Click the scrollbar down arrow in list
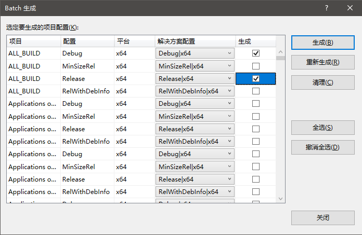362x235 pixels. coord(281,199)
